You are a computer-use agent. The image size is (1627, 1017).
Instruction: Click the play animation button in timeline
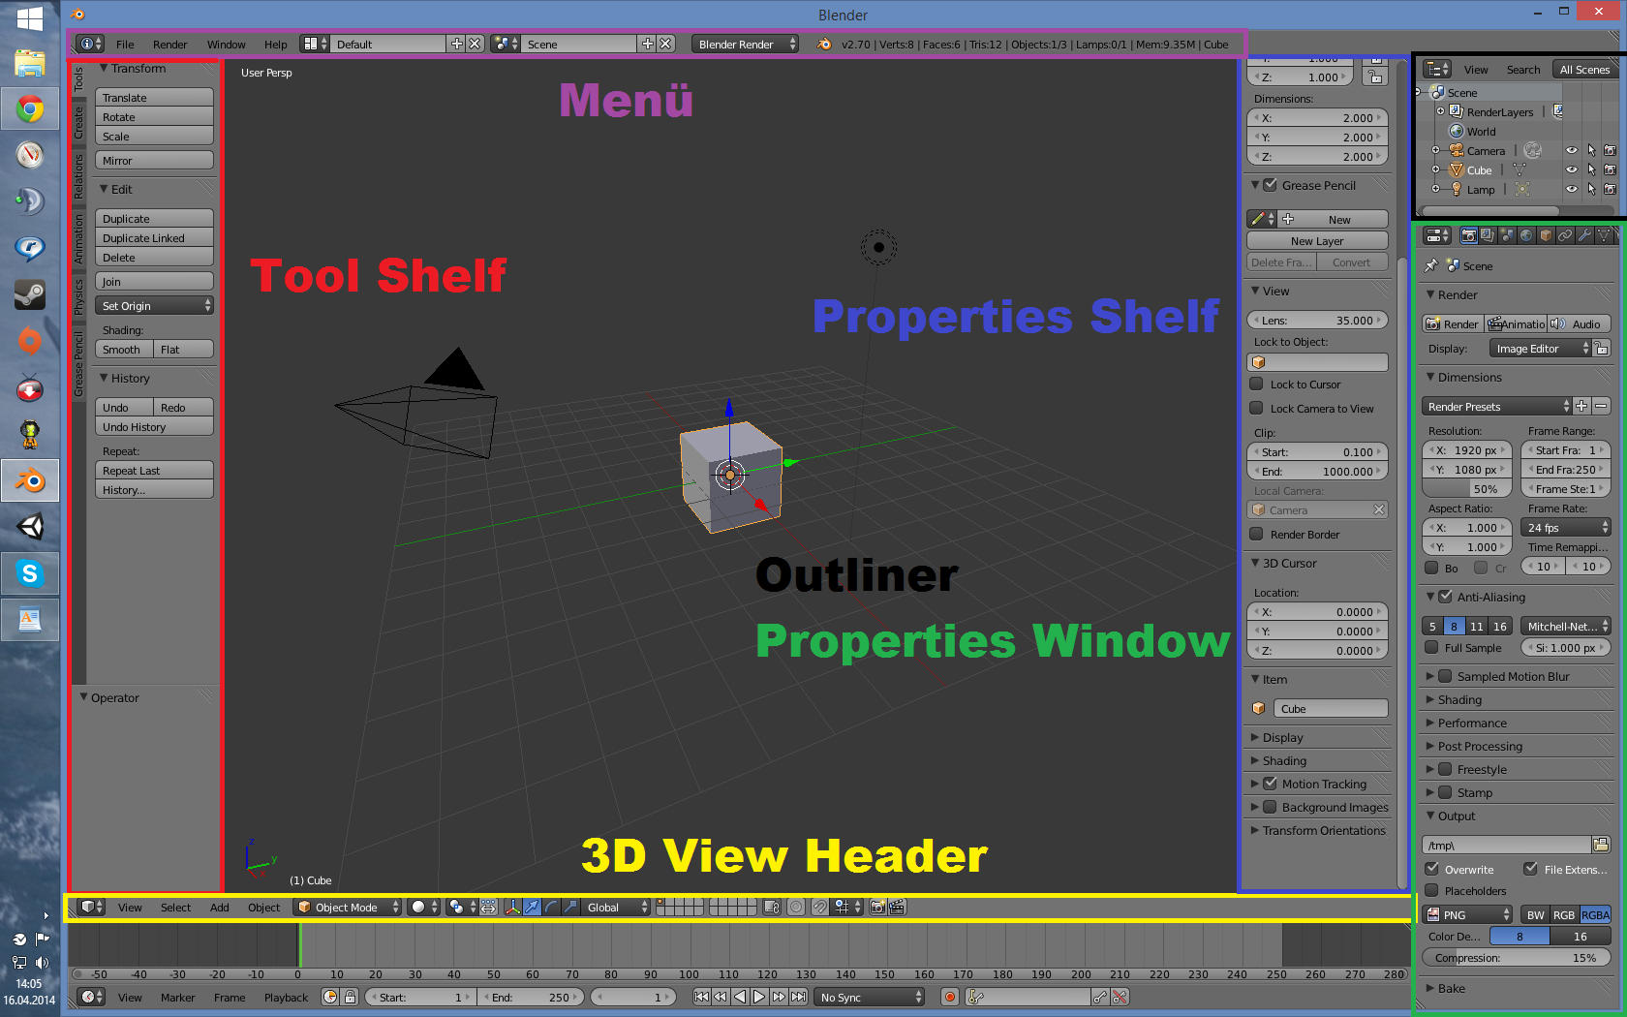point(759,997)
